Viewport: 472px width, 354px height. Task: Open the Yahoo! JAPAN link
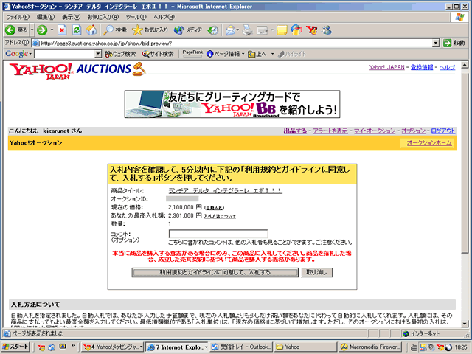pos(386,67)
